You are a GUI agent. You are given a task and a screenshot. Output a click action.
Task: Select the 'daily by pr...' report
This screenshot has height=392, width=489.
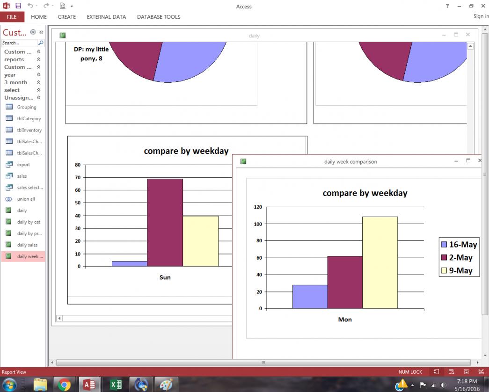23,233
